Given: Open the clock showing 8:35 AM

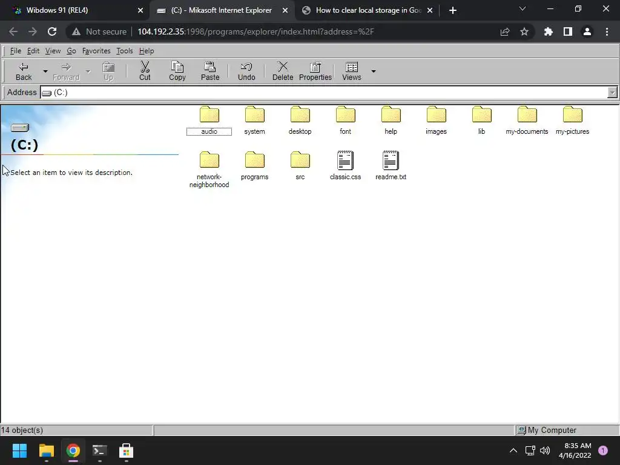Looking at the screenshot, I should tap(575, 450).
